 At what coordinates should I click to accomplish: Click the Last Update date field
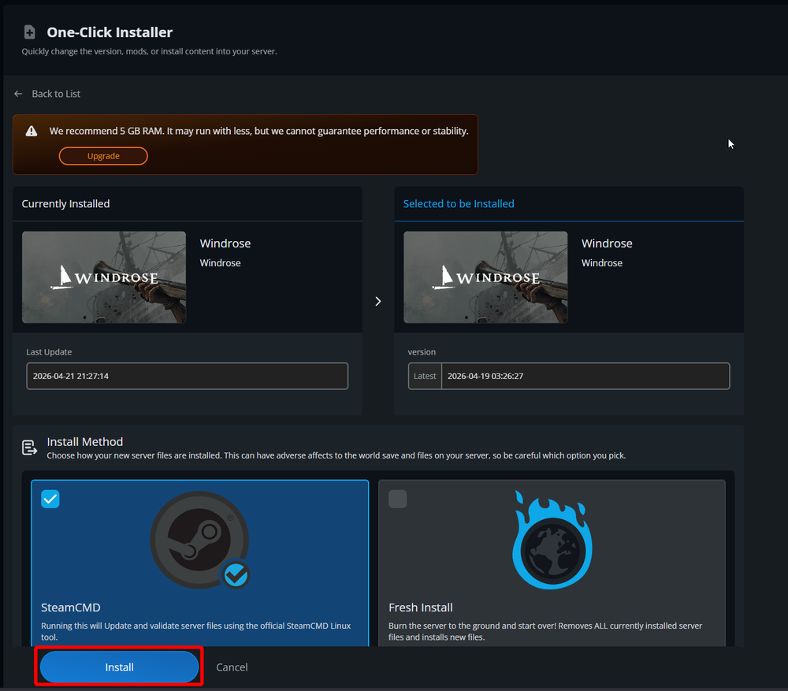187,376
